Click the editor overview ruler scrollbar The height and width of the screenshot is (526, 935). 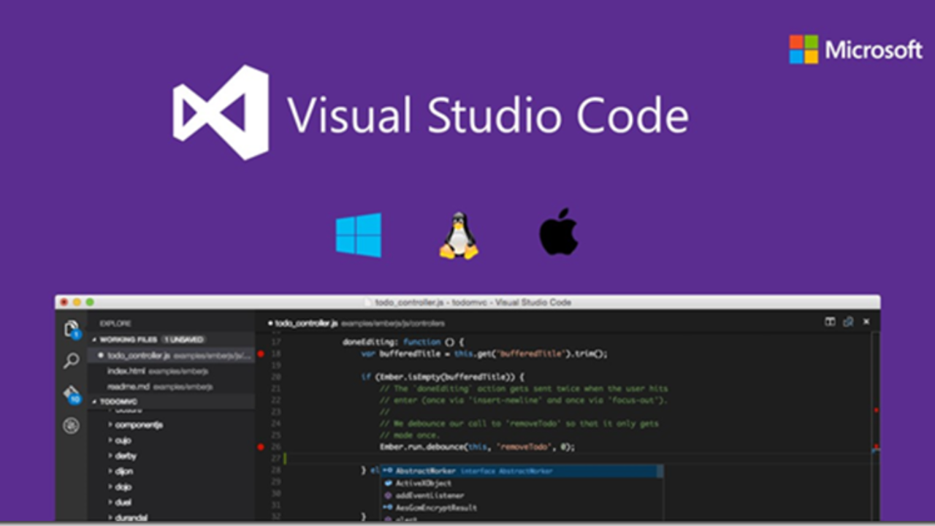pos(876,427)
